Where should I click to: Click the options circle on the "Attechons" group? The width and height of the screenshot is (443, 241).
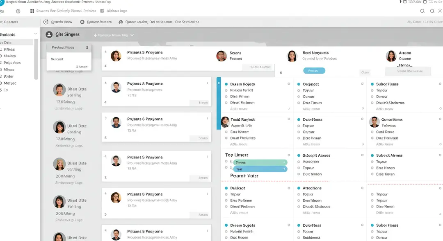362,188
